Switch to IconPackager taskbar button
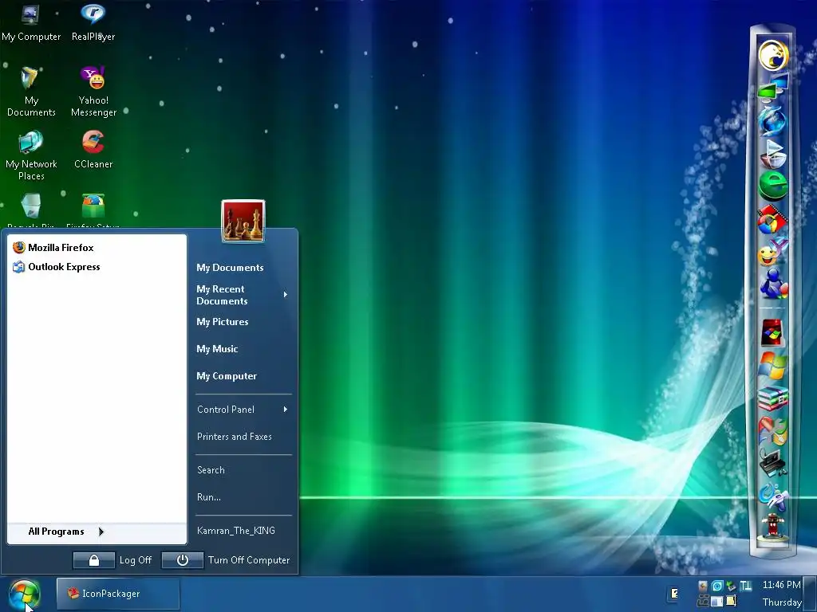The height and width of the screenshot is (612, 817). pyautogui.click(x=118, y=593)
